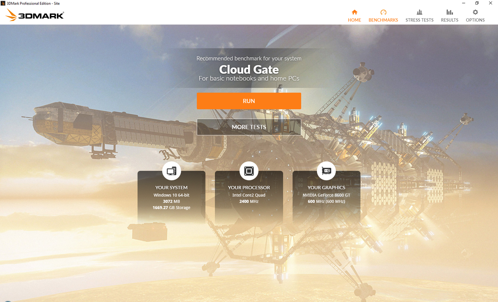498x302 pixels.
Task: Click the '2400 MHz' processor speed
Action: [249, 201]
